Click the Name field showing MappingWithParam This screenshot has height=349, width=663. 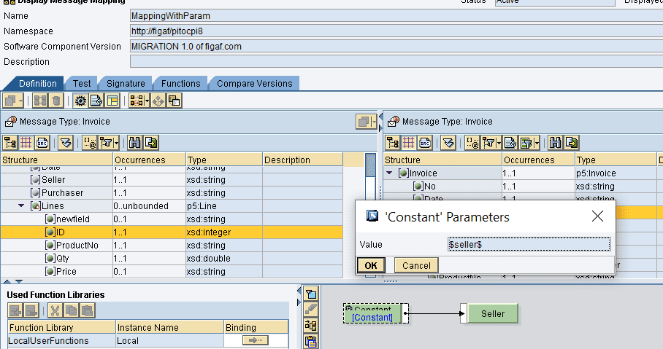tap(396, 16)
